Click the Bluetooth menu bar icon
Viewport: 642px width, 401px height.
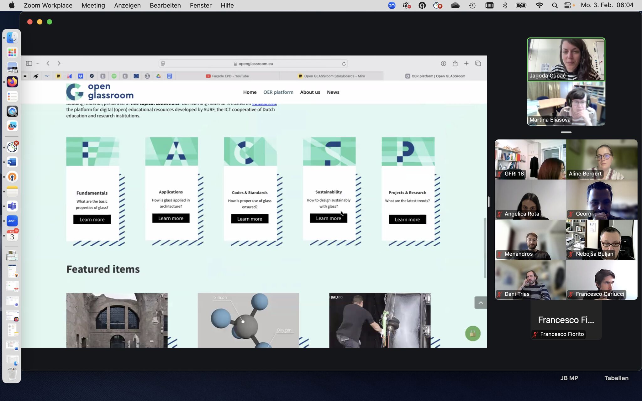coord(505,5)
